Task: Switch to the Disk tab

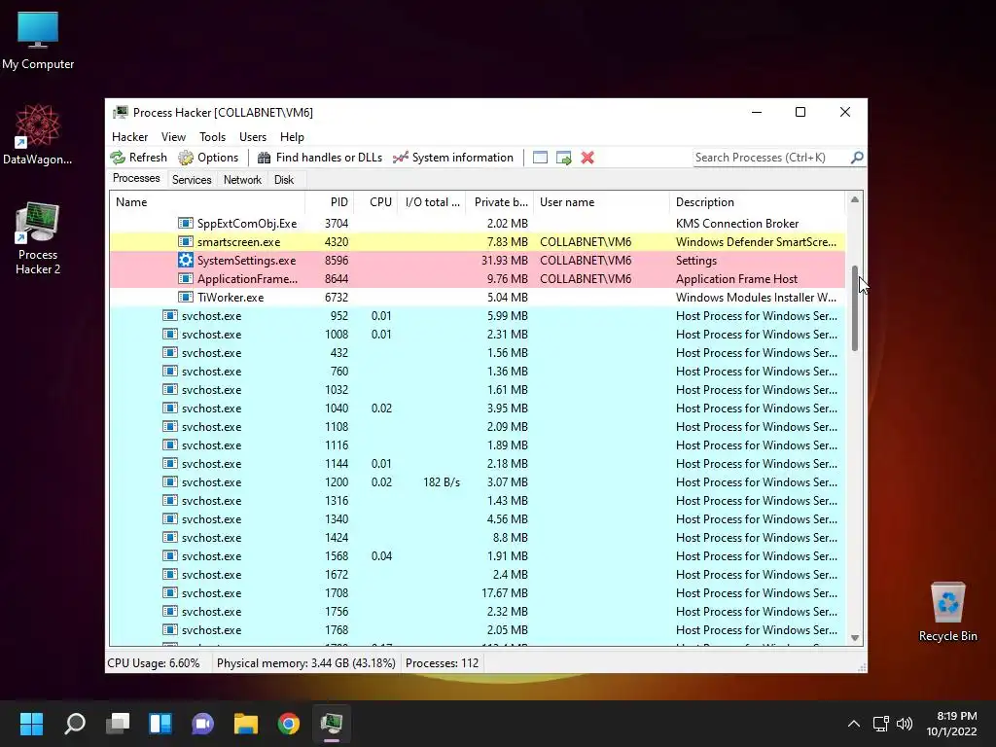Action: click(x=284, y=180)
